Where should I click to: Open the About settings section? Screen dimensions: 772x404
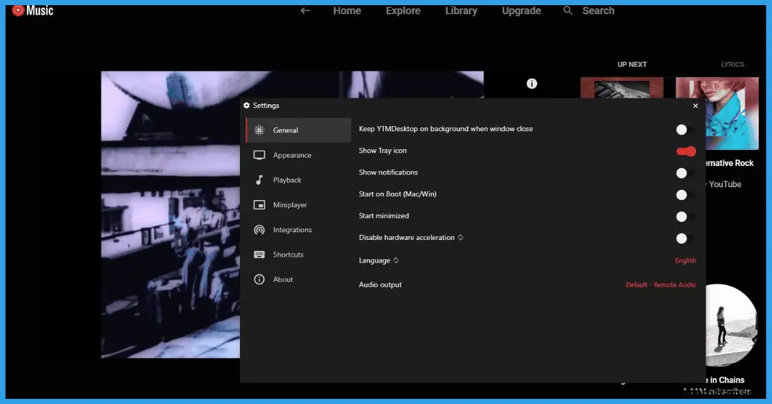(299, 280)
